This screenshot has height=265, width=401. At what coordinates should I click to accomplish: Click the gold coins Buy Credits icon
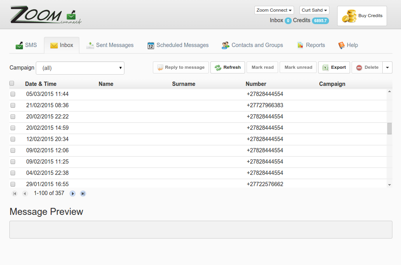(349, 16)
